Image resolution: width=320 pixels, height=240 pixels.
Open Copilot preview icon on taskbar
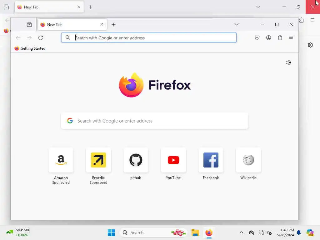point(310,232)
